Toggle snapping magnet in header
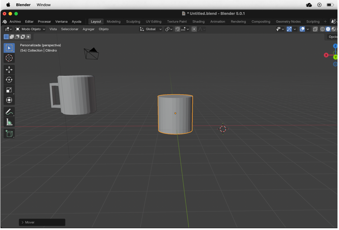Viewport: 339px width, 230px height. (178, 29)
